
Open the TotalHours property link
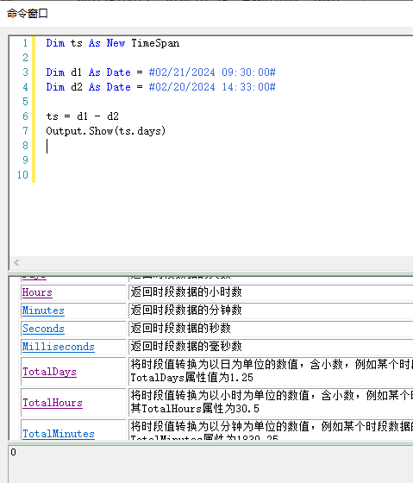[53, 403]
